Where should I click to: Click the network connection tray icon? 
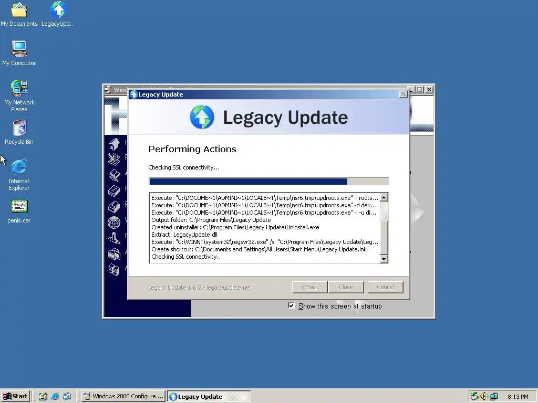(x=494, y=396)
